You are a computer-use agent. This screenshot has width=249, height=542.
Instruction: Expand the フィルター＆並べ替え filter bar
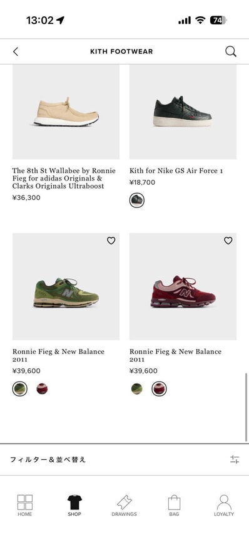[124, 459]
